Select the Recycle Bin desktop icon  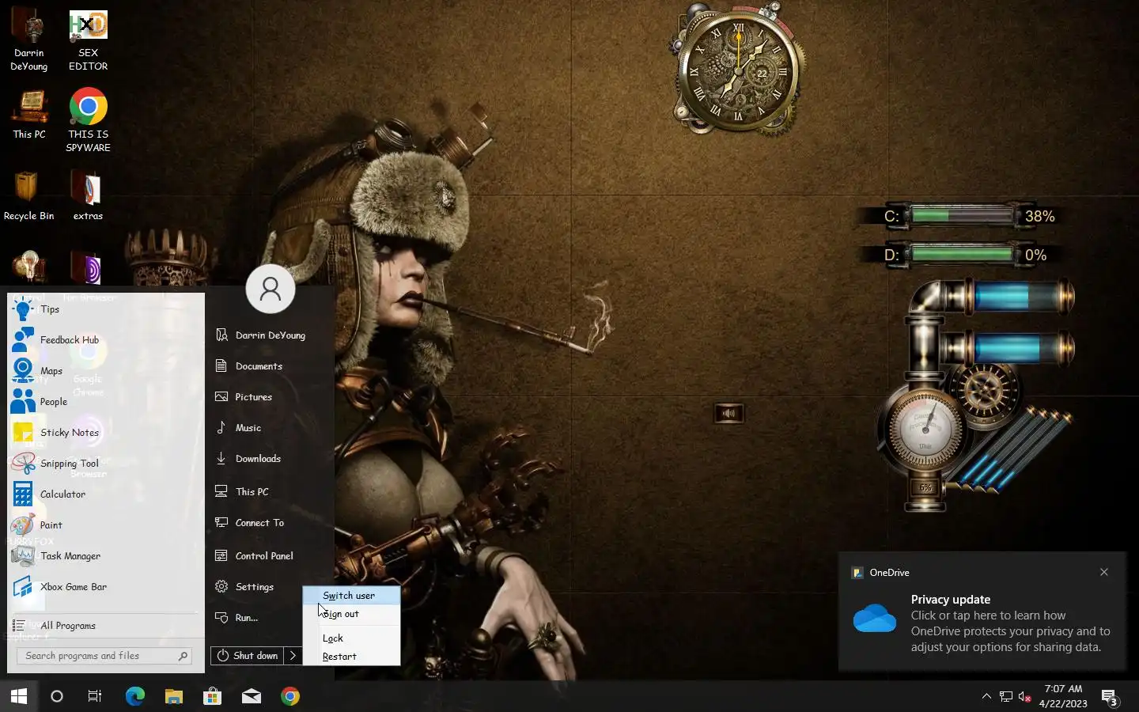[x=28, y=196]
